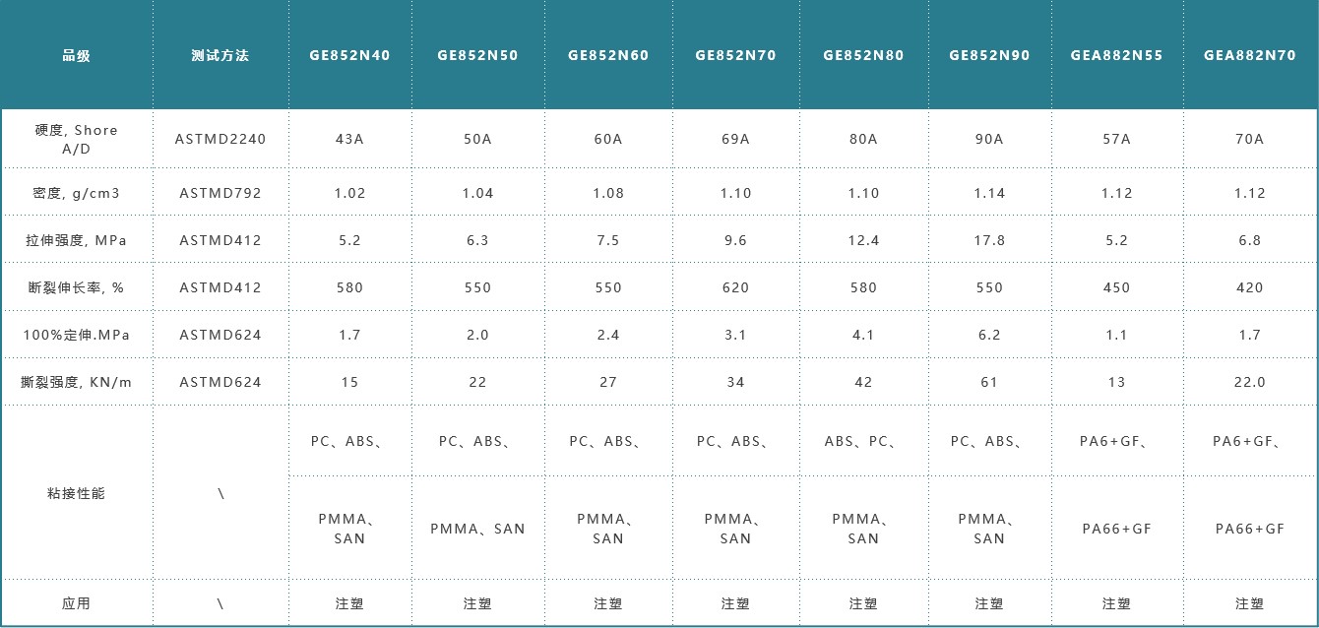This screenshot has width=1319, height=628.
Task: Click the 17.8 tensile strength value
Action: pos(989,240)
